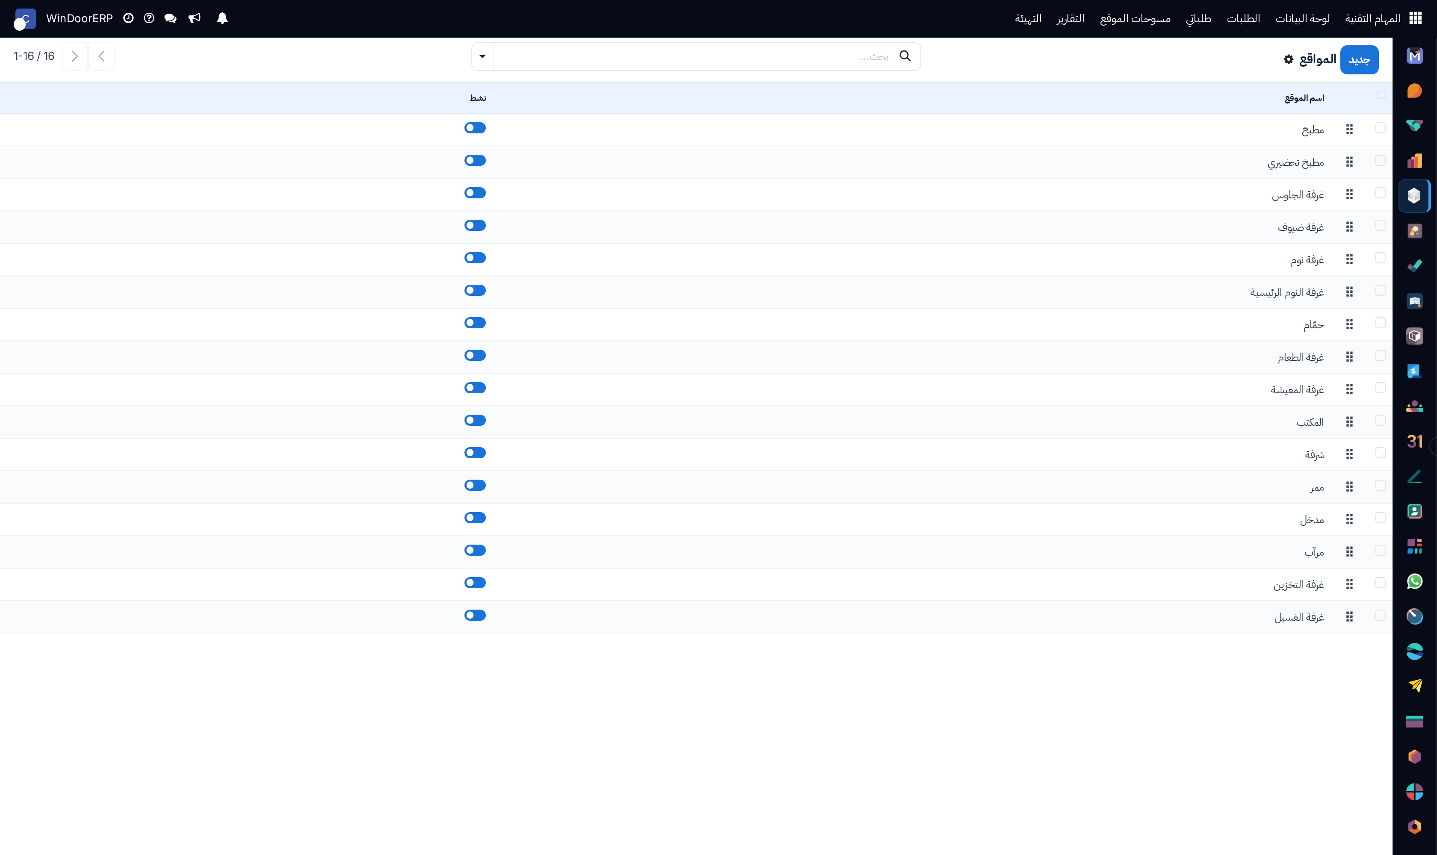Open the WhatsApp app icon

pyautogui.click(x=1414, y=581)
